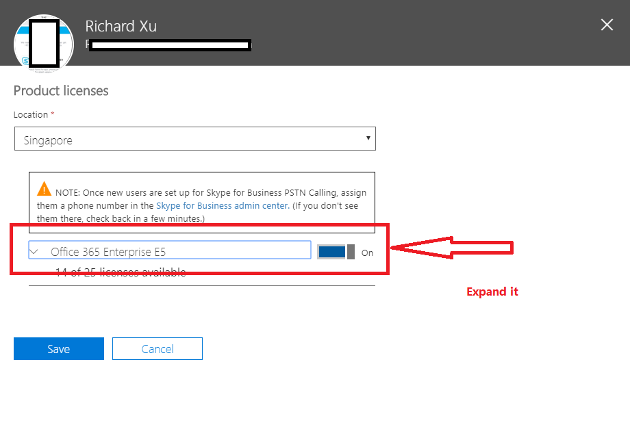Viewport: 630px width, 427px height.
Task: Click the Richard Xu name heading
Action: [121, 27]
